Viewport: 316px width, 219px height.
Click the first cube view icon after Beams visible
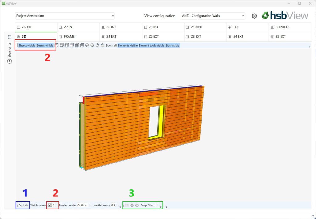click(x=56, y=45)
